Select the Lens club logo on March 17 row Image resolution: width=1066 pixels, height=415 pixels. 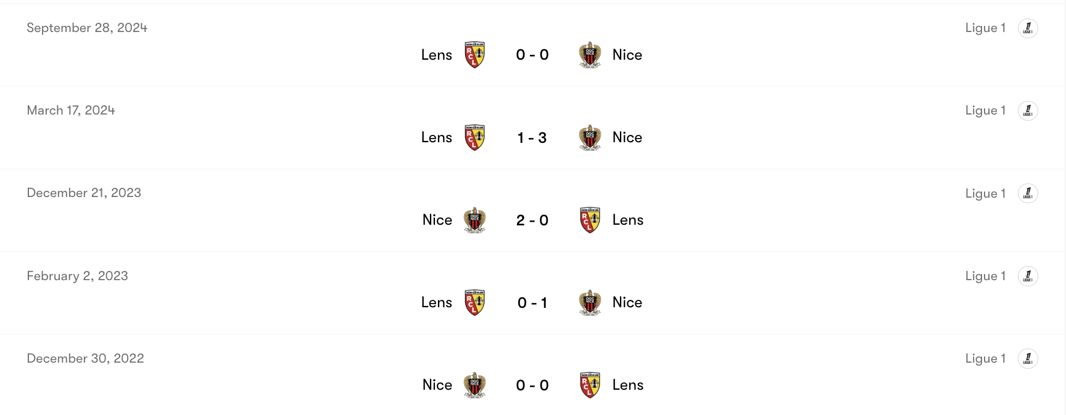point(474,137)
